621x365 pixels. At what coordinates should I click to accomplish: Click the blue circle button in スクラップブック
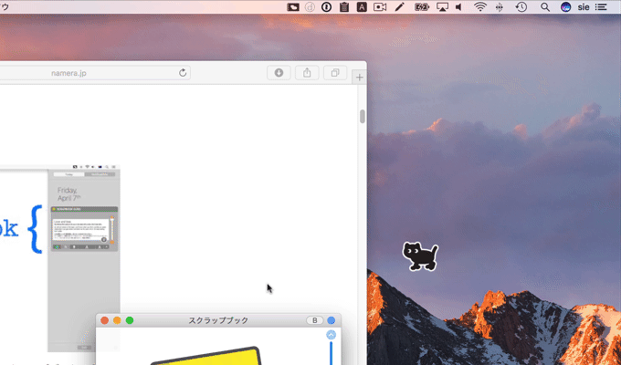332,320
